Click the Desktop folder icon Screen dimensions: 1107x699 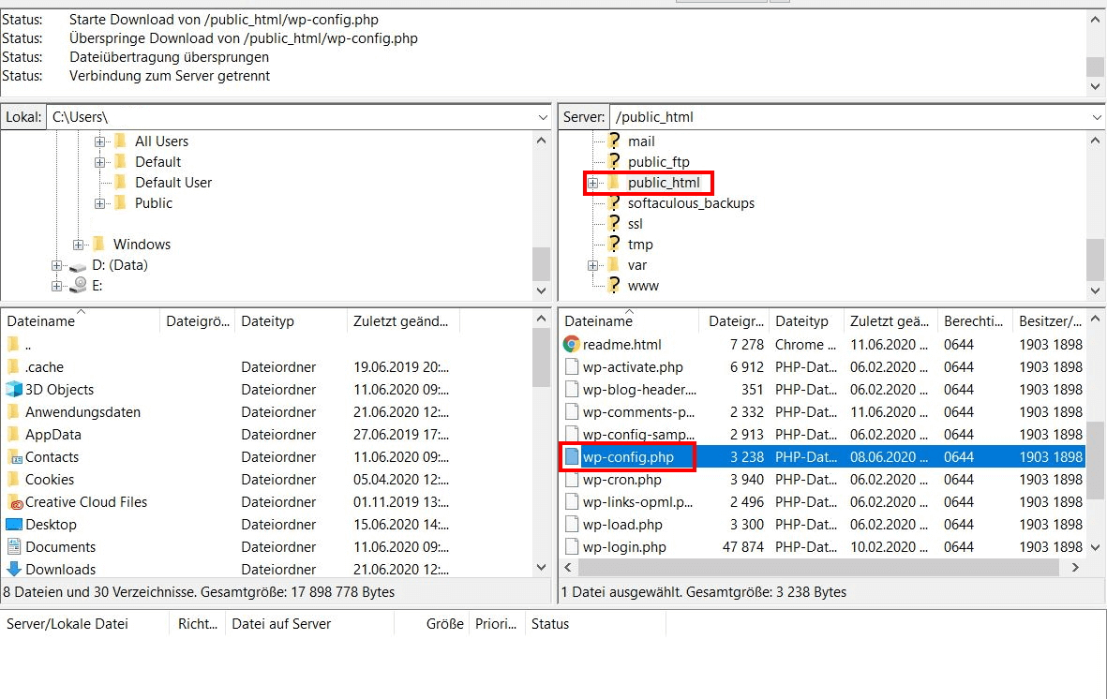tap(13, 525)
